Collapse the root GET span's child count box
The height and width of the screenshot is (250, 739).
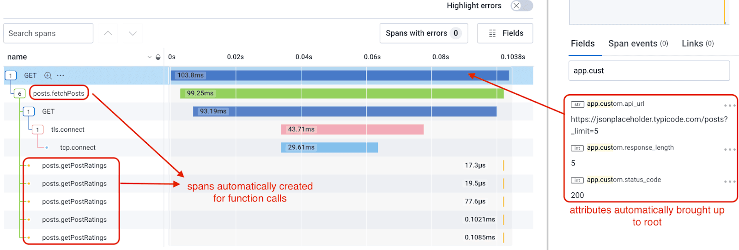[x=11, y=75]
